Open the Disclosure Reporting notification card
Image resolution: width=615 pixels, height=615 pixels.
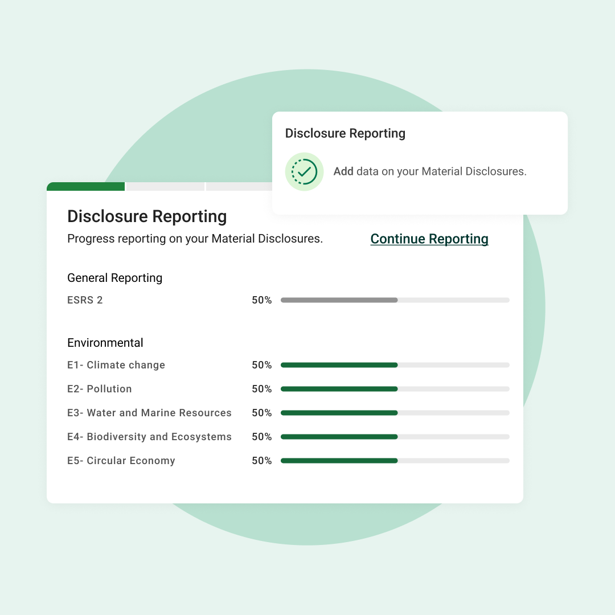pos(420,163)
